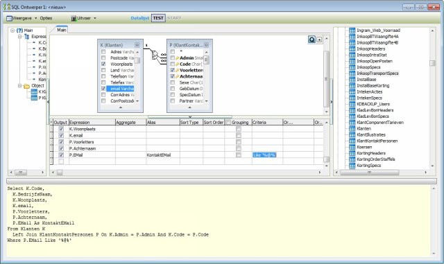Click the tables list vertical scrollbar thumb
444x264 pixels.
[432, 63]
